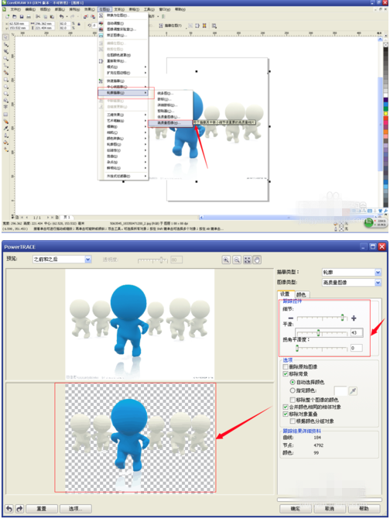Choose 线条图 in the trace submenu
The width and height of the screenshot is (390, 519).
[170, 93]
